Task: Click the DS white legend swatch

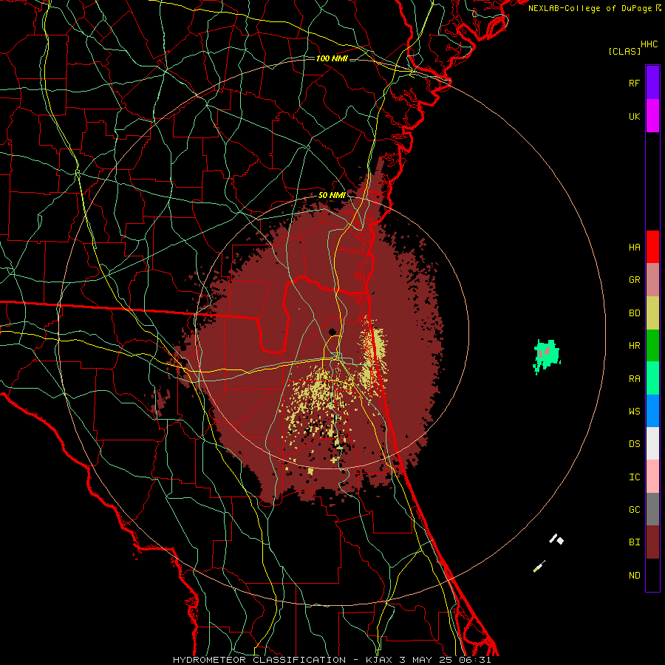Action: click(652, 443)
